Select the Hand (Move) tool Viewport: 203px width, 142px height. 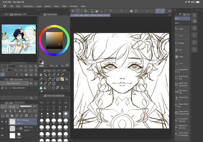(x=41, y=74)
